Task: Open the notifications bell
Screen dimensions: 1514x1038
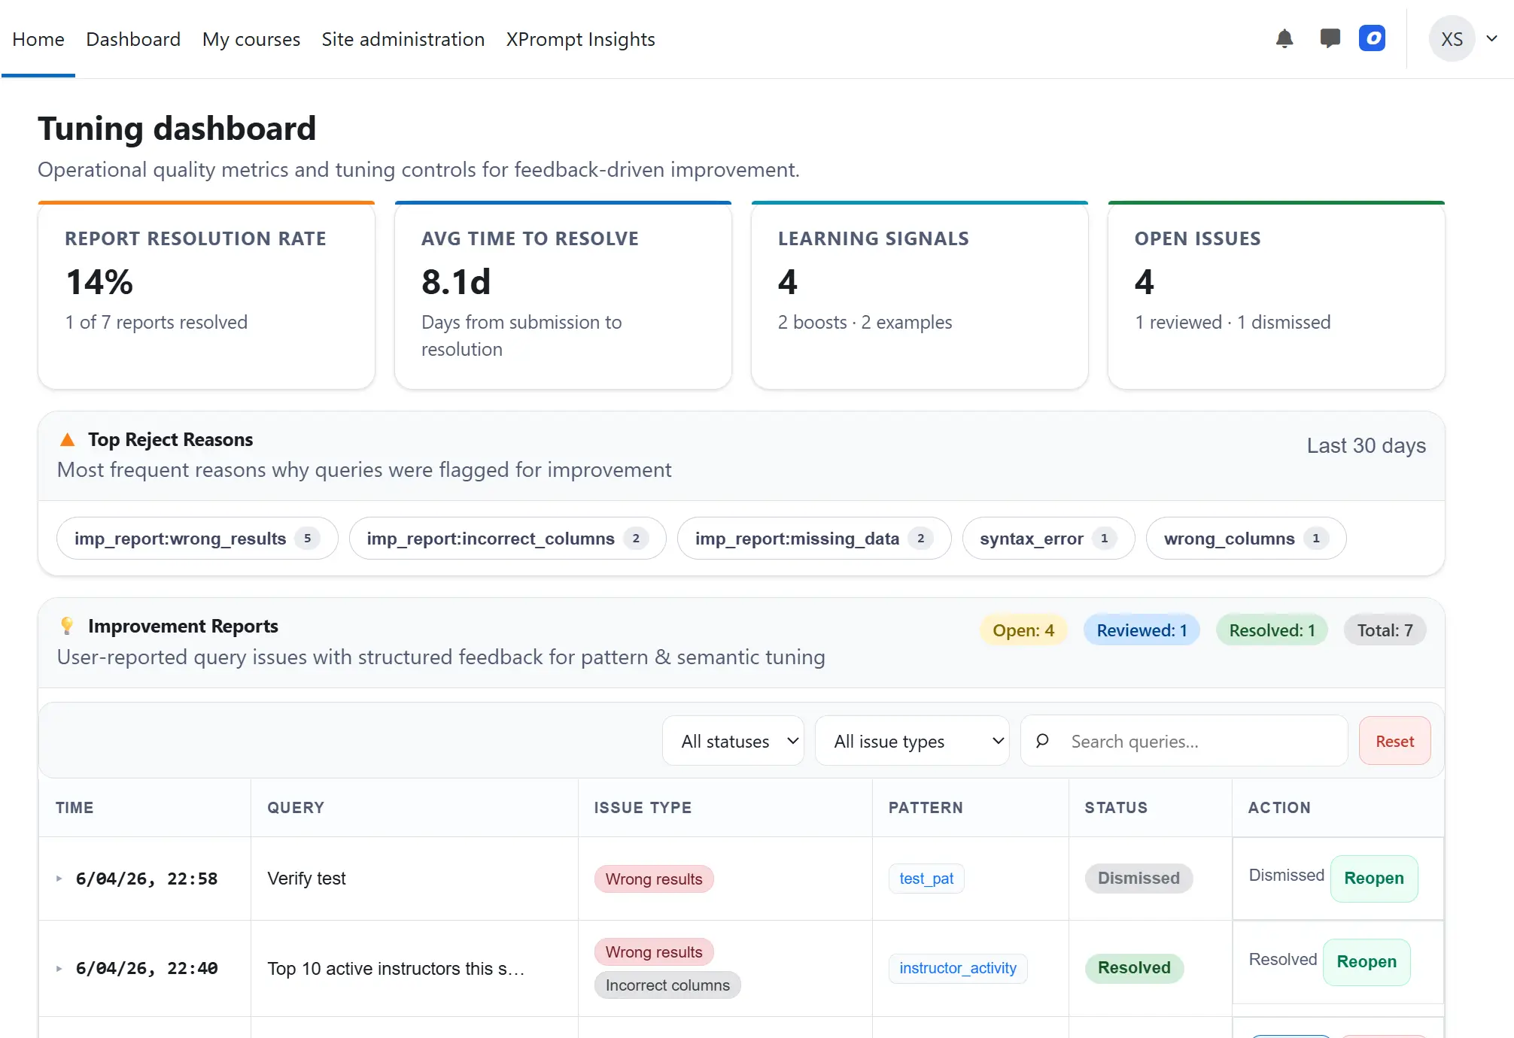Action: pyautogui.click(x=1284, y=38)
